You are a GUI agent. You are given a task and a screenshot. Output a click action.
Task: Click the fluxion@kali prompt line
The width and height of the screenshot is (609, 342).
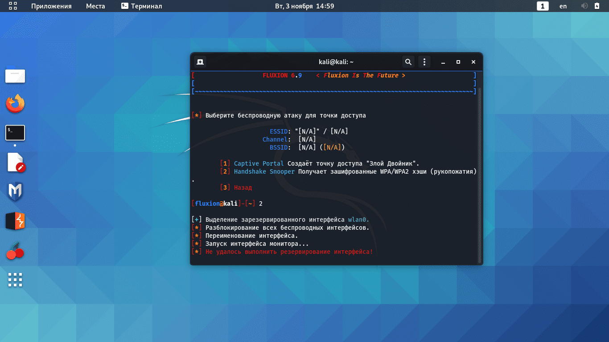[x=227, y=204]
